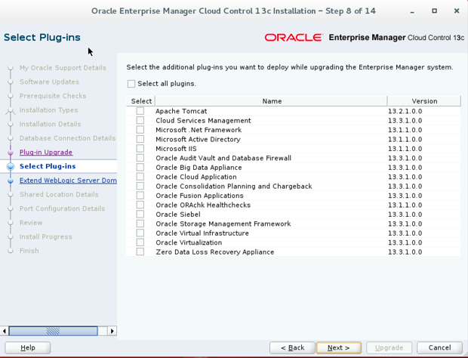
Task: Click the Plug-in Upgrade step bullet icon
Action: [x=11, y=153]
